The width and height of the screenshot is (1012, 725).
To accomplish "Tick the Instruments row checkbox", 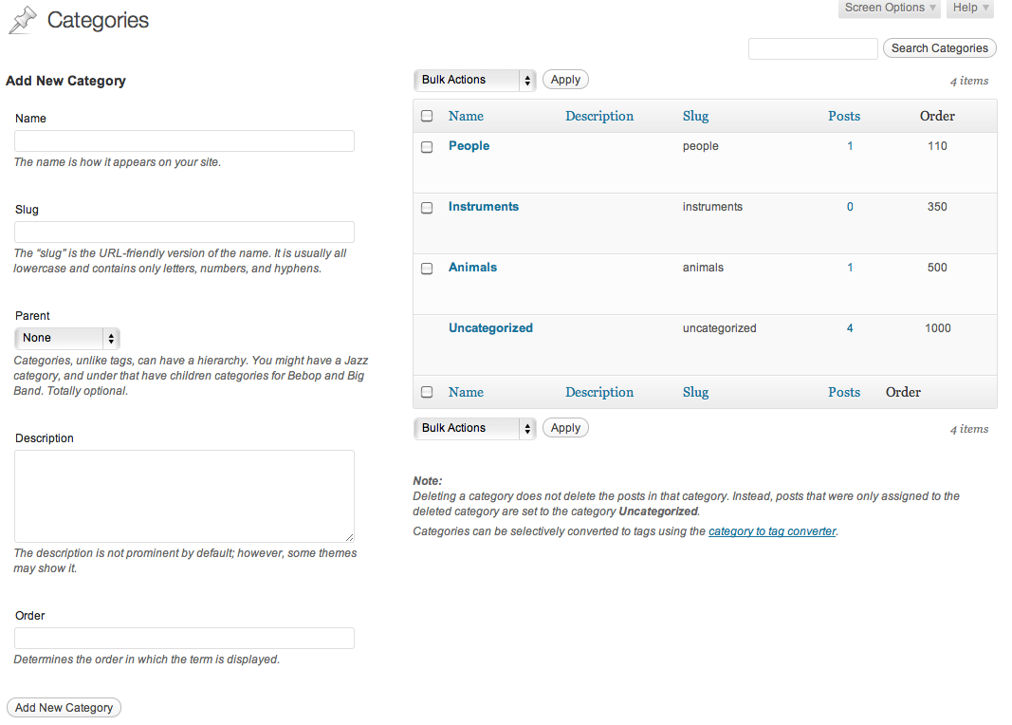I will [427, 208].
